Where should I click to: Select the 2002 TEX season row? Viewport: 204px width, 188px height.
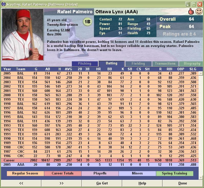click(x=100, y=86)
